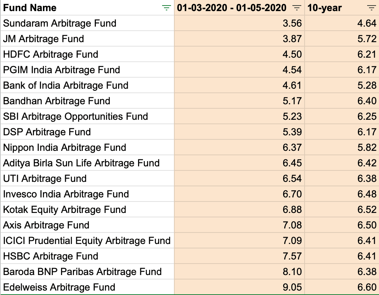
Task: Click the 4.64 ten-year return cell
Action: coord(367,23)
